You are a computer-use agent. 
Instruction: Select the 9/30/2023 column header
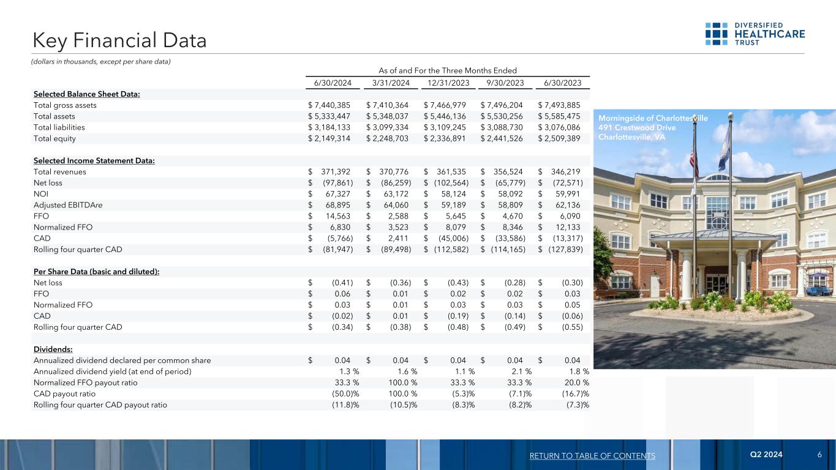506,84
